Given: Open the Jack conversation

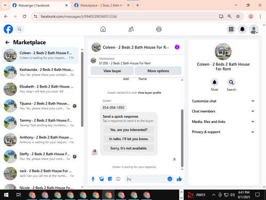Looking at the screenshot, I should (40, 173).
